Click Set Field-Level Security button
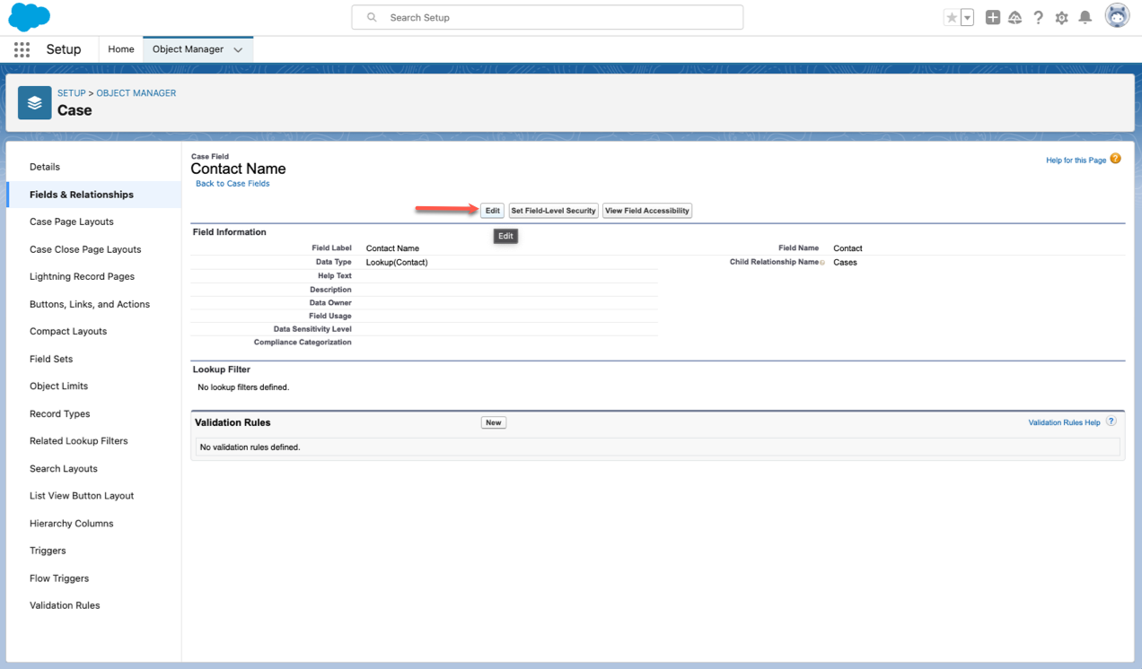The image size is (1142, 669). [553, 211]
